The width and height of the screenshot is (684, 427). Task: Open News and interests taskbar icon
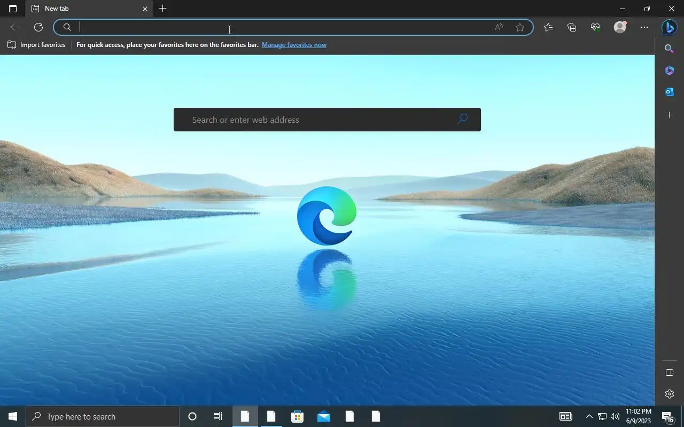[x=565, y=416]
